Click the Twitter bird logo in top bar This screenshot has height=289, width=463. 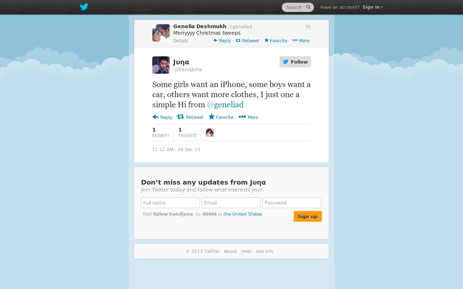point(84,7)
